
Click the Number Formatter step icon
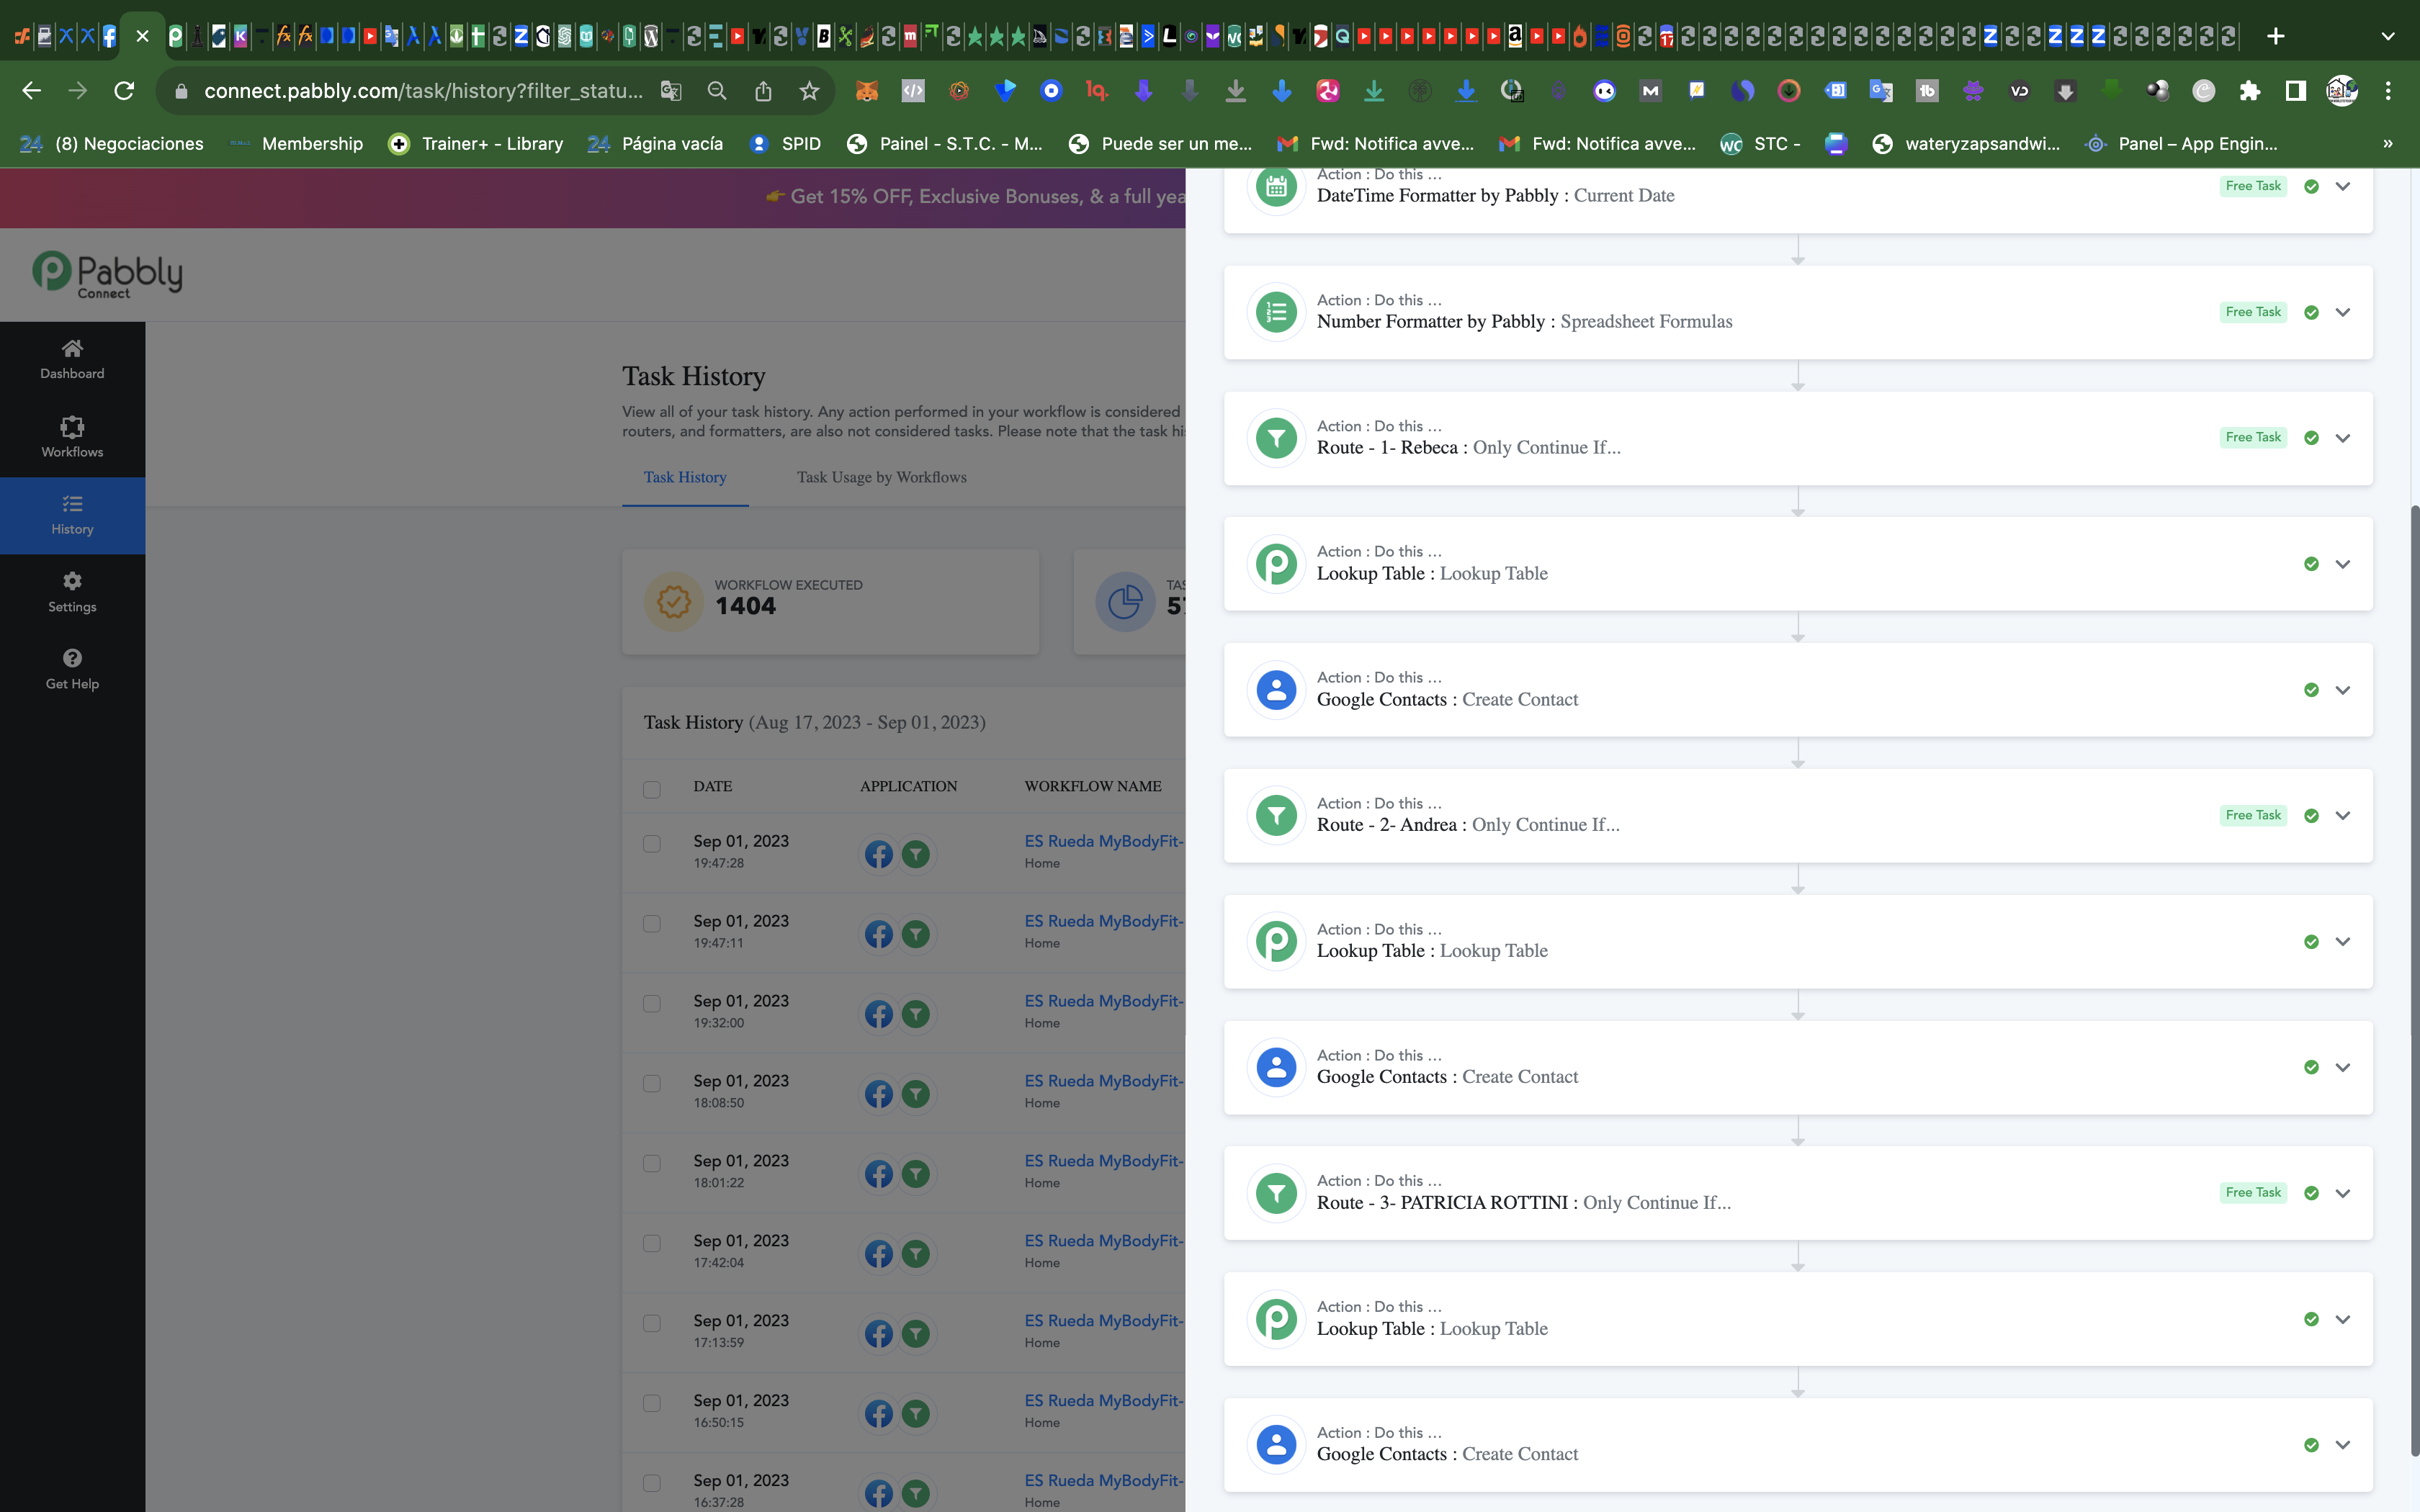point(1276,312)
